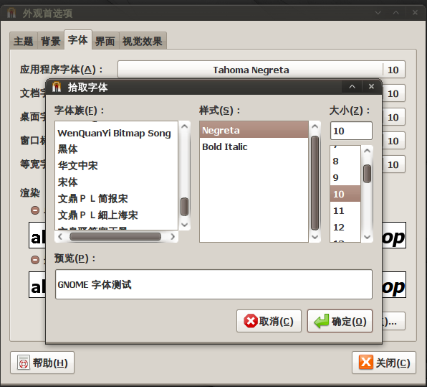Screen dimensions: 427x387
Task: Click font family list scroll down arrow
Action: pos(185,225)
